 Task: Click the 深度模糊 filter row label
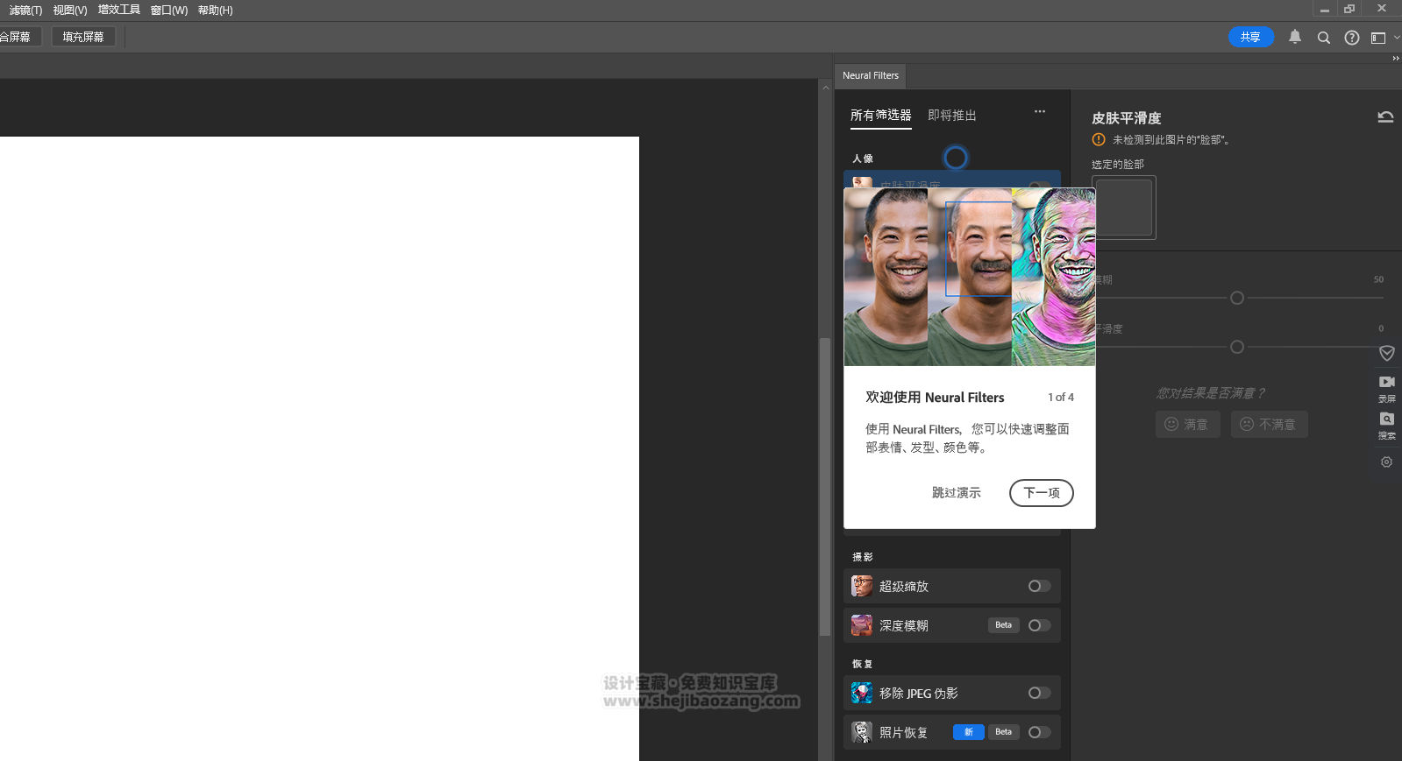coord(903,626)
